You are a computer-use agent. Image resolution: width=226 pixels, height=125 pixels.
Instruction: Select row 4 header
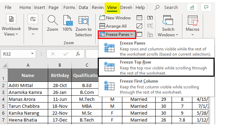(x=3, y=99)
